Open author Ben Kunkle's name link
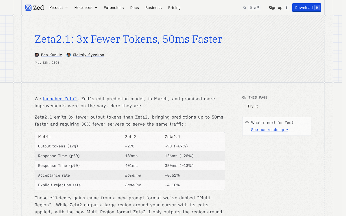The image size is (346, 216). click(x=52, y=55)
